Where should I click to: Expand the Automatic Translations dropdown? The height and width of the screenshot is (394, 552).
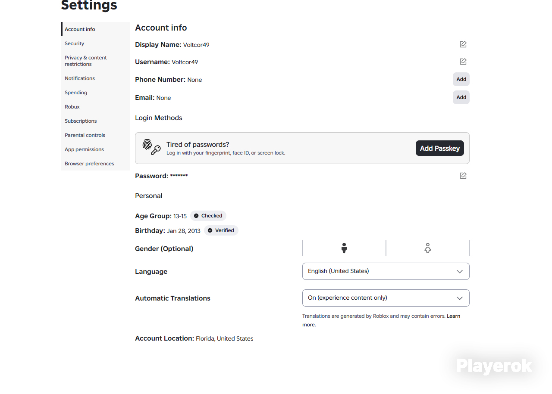tap(386, 298)
